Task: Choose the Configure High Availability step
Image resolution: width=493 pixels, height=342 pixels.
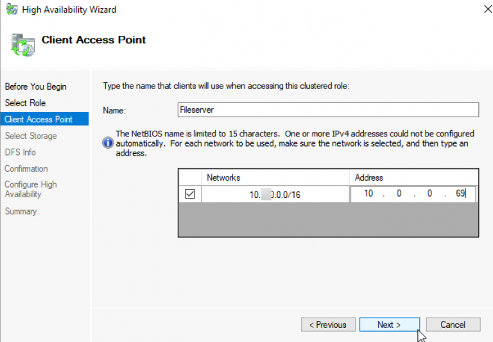Action: 31,189
